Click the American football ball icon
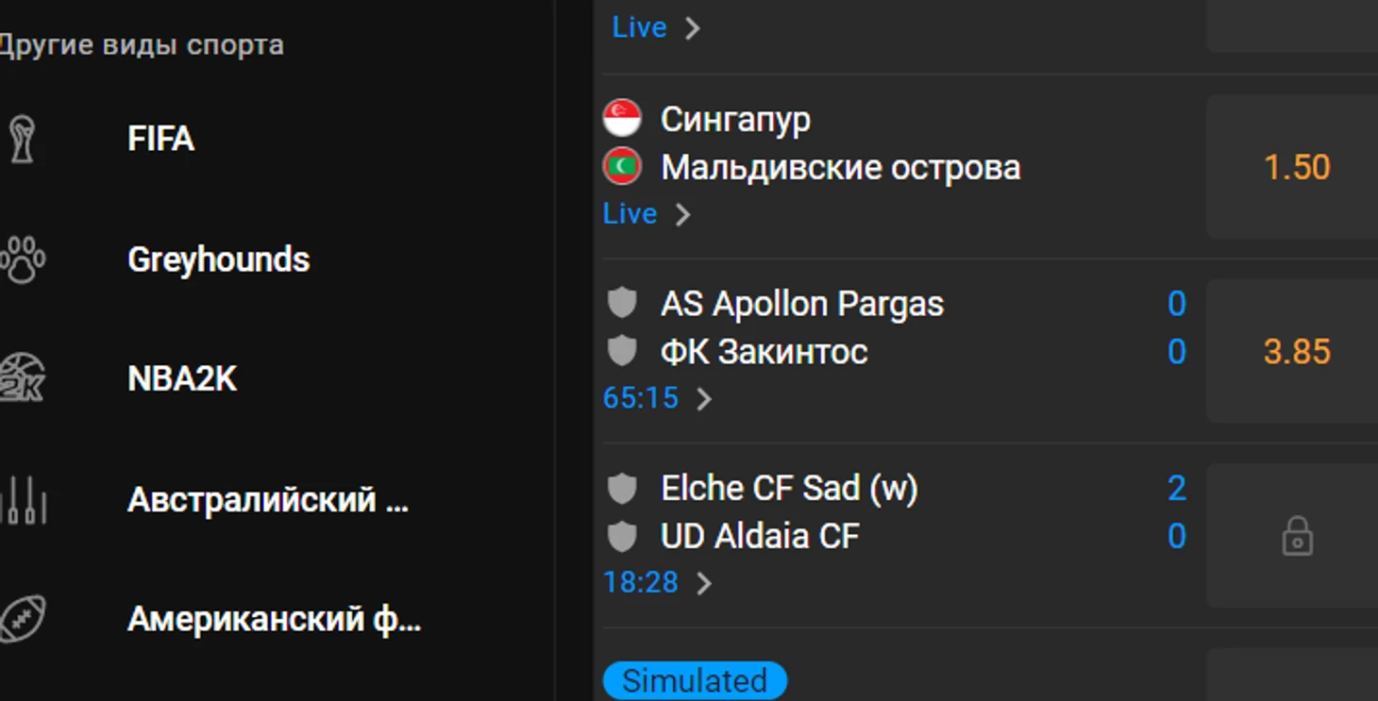The image size is (1378, 701). pos(23,620)
